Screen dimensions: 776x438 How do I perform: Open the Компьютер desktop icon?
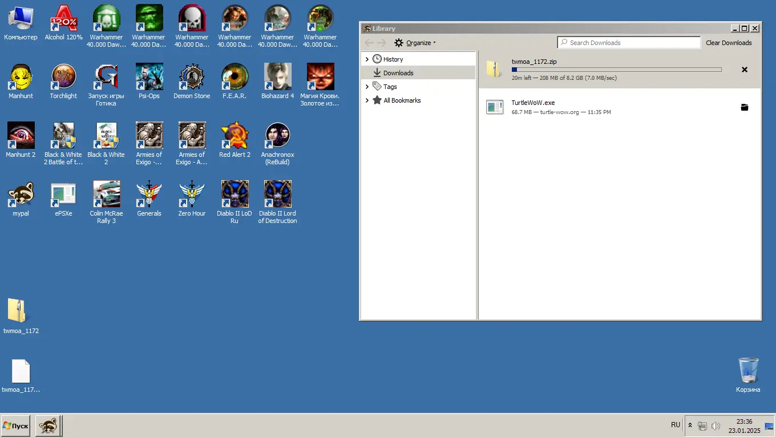coord(21,23)
